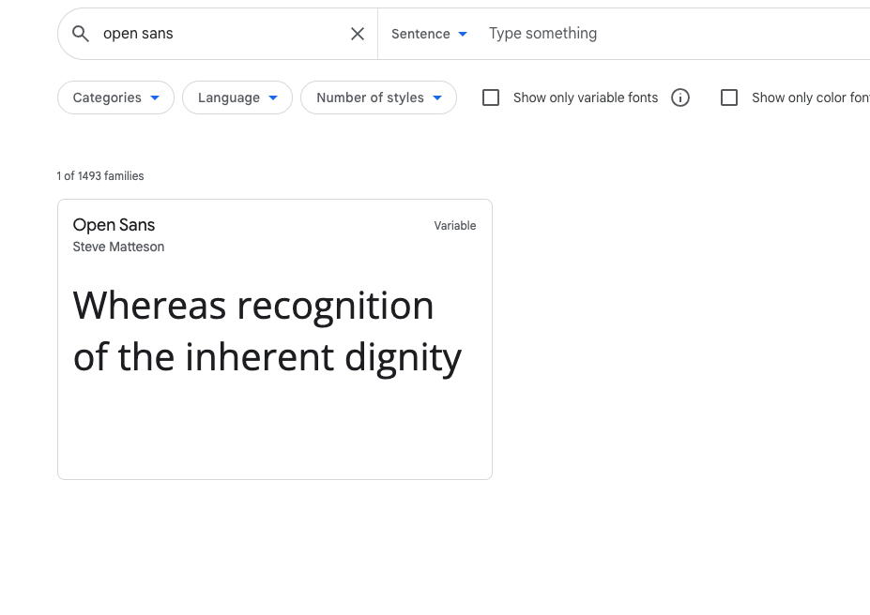Click the Steve Matteson designer name
Image resolution: width=870 pixels, height=615 pixels.
[x=118, y=247]
